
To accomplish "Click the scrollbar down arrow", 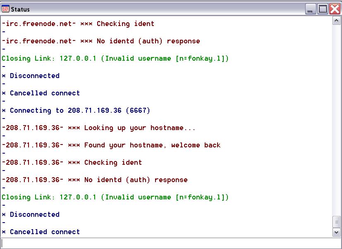I will (x=337, y=232).
